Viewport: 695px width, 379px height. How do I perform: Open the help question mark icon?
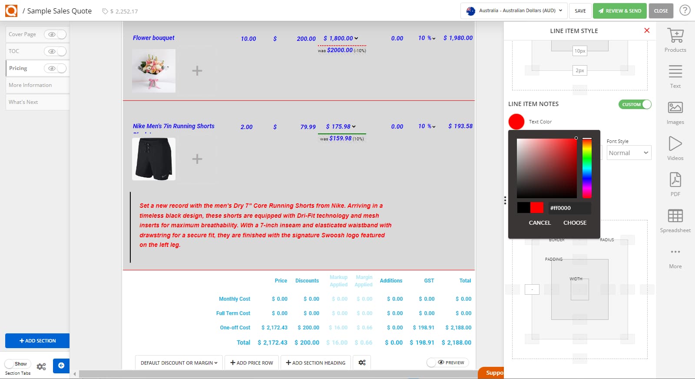(x=685, y=10)
